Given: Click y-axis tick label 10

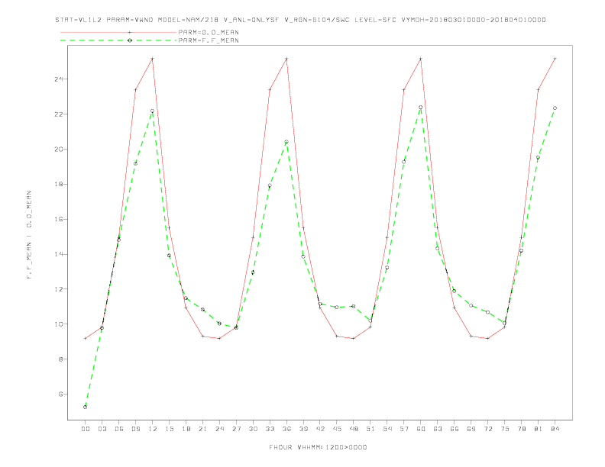Looking at the screenshot, I should 59,324.
